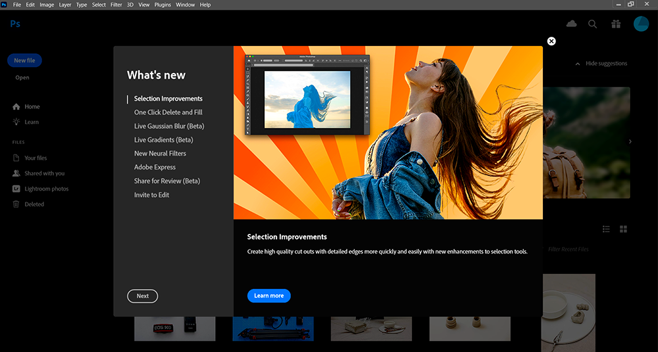Viewport: 658px width, 352px height.
Task: Open the Plugins menu
Action: point(163,5)
